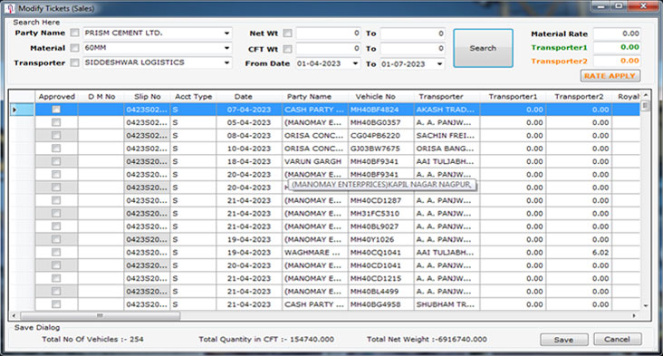Click the orange Transporter2 rate field
This screenshot has width=663, height=356.
pos(617,61)
